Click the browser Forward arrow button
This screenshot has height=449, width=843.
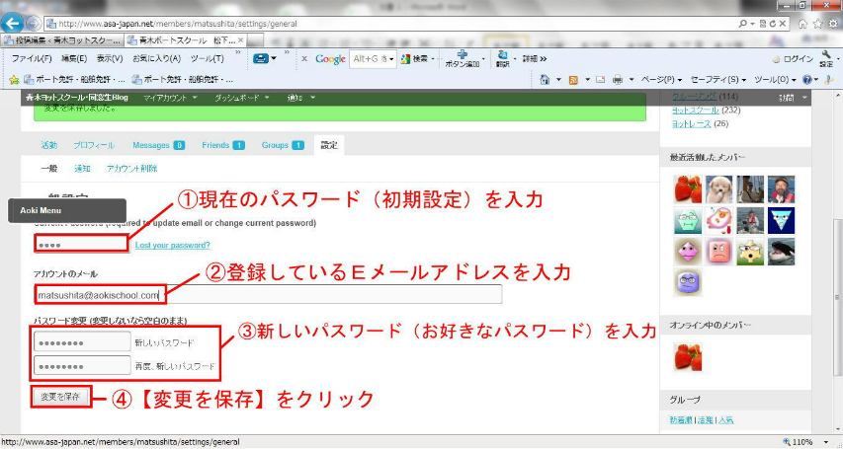(33, 24)
